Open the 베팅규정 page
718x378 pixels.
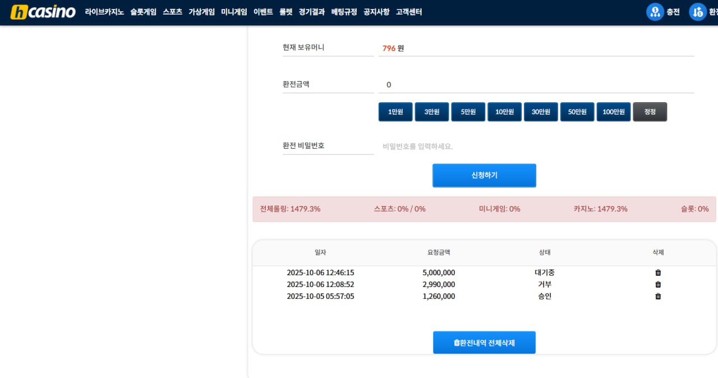(344, 12)
